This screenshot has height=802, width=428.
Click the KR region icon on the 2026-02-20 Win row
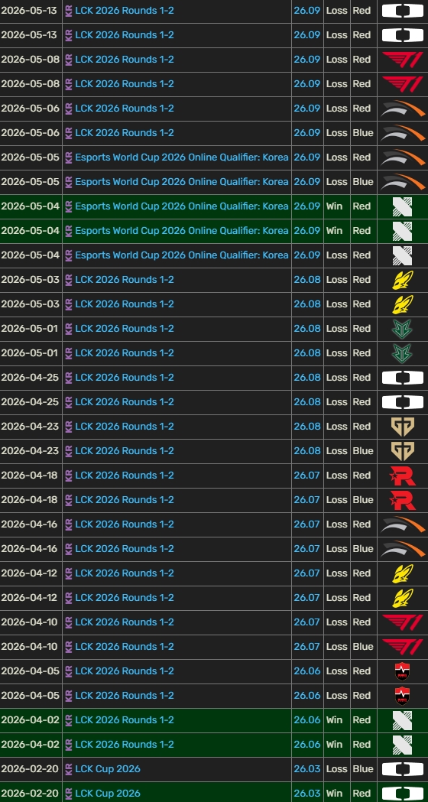click(69, 794)
